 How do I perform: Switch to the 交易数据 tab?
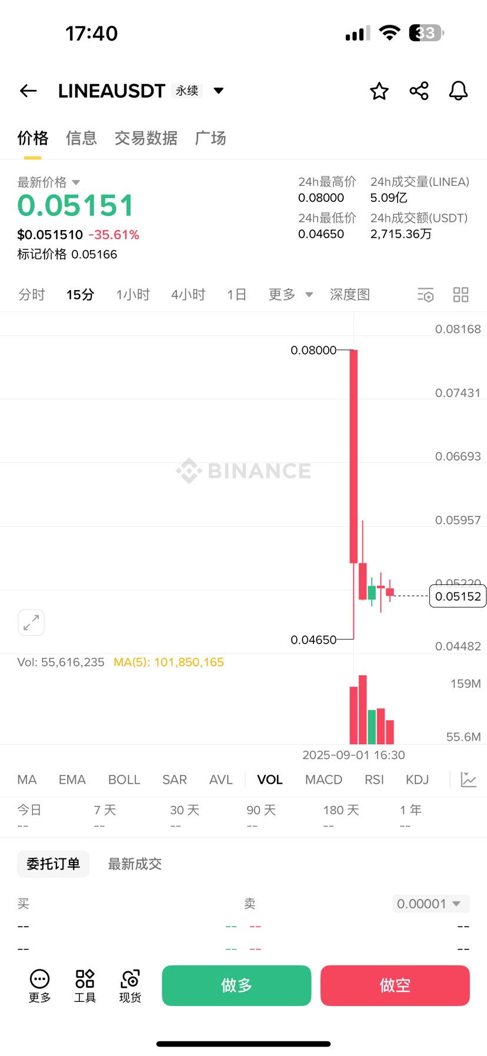(145, 138)
